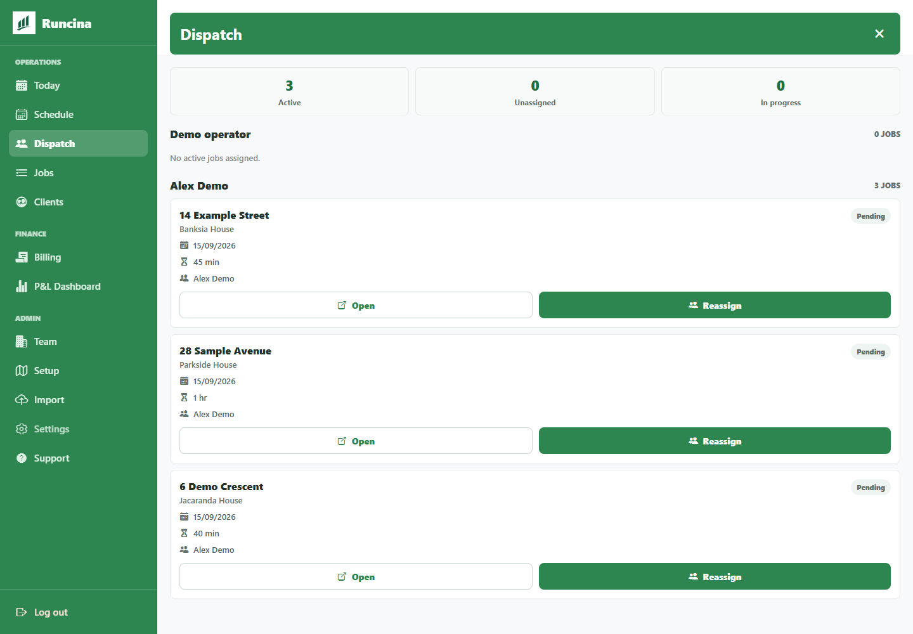Click the Runcina logo icon
Image resolution: width=913 pixels, height=634 pixels.
point(24,23)
